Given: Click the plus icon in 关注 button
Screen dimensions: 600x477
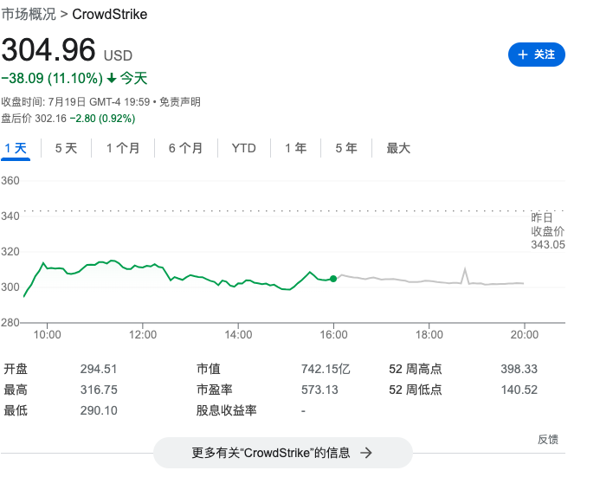Looking at the screenshot, I should tap(522, 55).
